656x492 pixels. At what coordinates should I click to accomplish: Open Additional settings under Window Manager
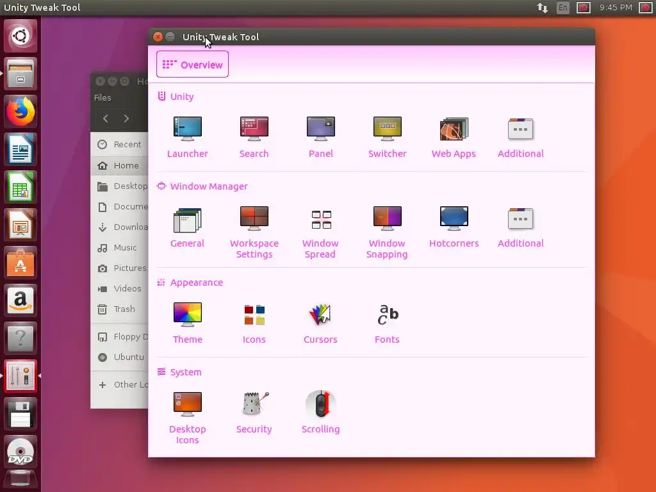520,227
